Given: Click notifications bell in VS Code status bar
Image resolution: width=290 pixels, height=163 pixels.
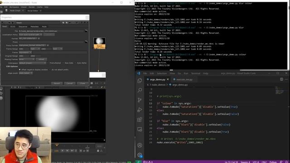Looking at the screenshot, I should [x=286, y=162].
